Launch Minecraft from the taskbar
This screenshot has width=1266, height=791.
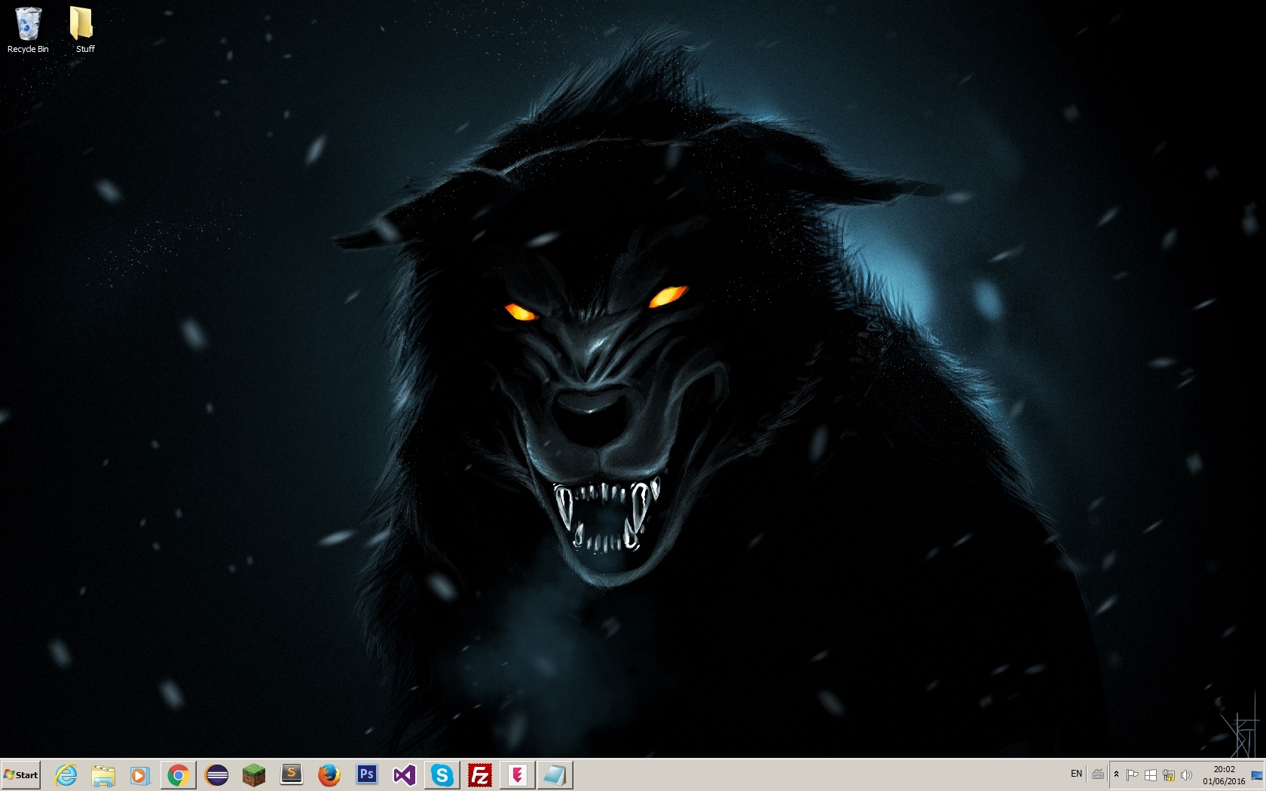[254, 774]
